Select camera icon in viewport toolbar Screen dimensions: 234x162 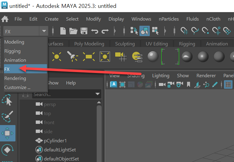click(x=162, y=85)
